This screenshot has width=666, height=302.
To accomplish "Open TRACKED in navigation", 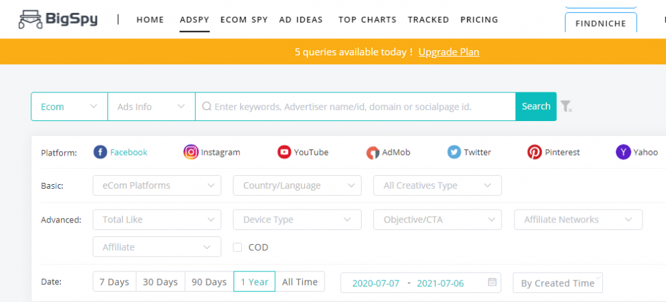I will 428,20.
